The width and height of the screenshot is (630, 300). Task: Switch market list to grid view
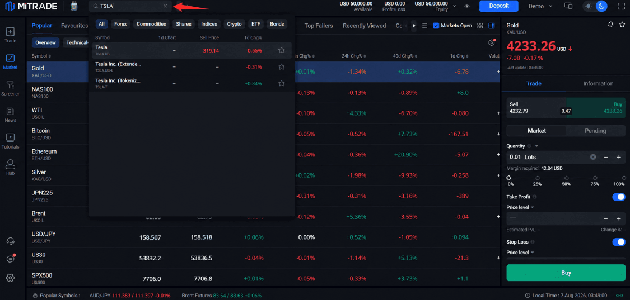[x=480, y=26]
